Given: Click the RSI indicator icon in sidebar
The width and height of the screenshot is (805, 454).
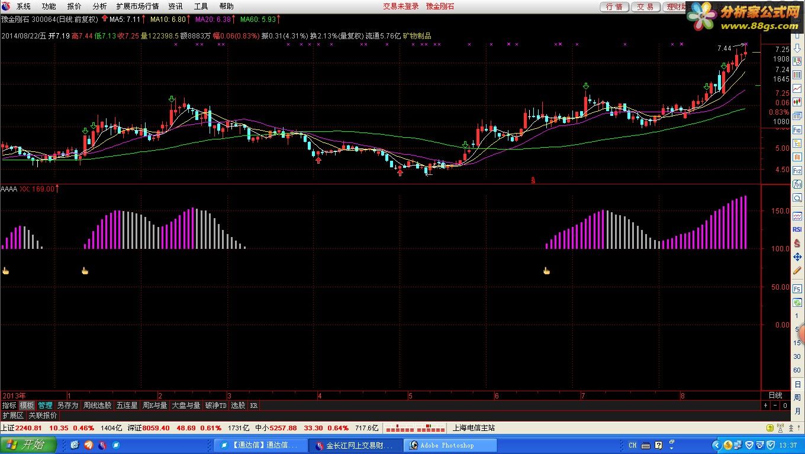Looking at the screenshot, I should pos(797,229).
